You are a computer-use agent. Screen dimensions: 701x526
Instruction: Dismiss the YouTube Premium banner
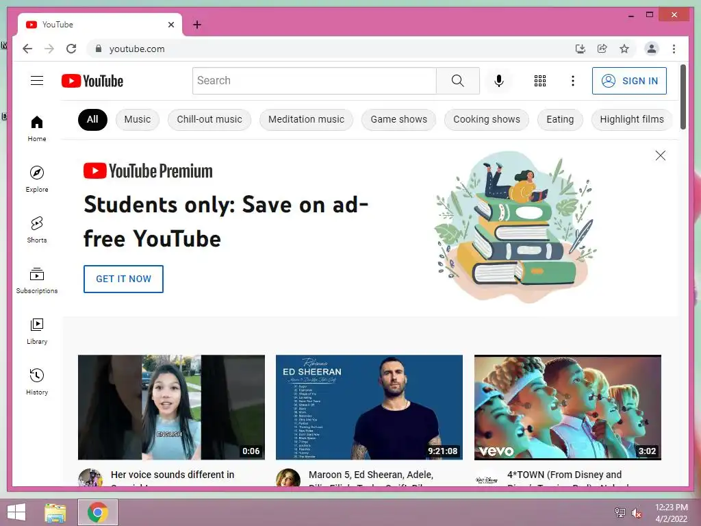coord(661,155)
